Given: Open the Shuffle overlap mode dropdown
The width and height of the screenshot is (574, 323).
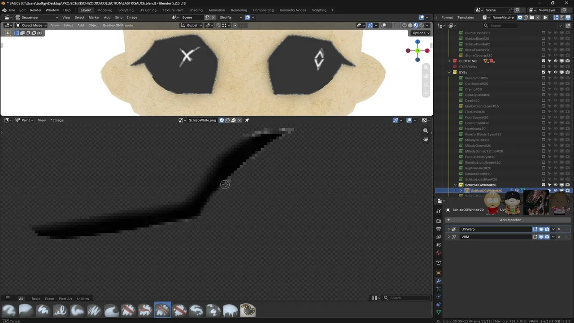Looking at the screenshot, I should click(x=230, y=17).
